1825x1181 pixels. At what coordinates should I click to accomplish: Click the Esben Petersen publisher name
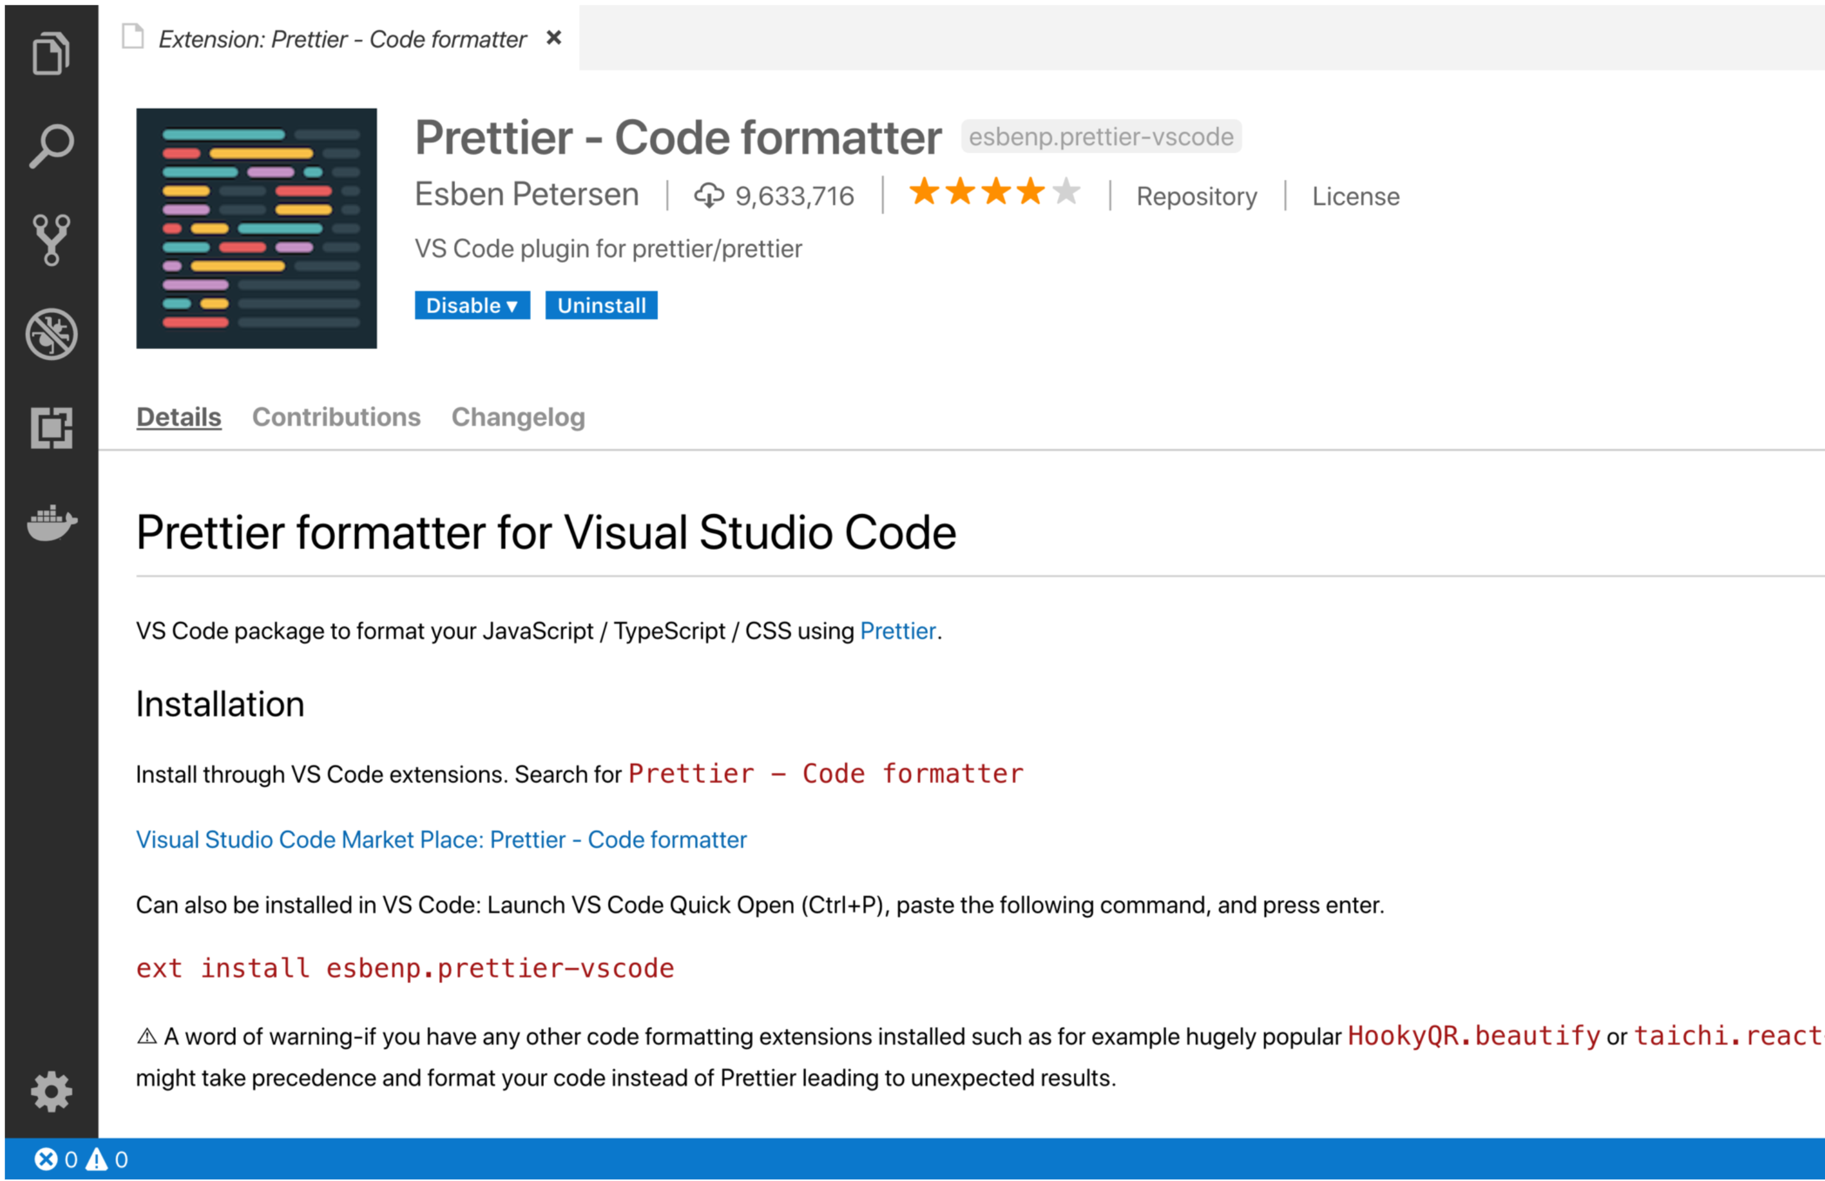pos(527,194)
